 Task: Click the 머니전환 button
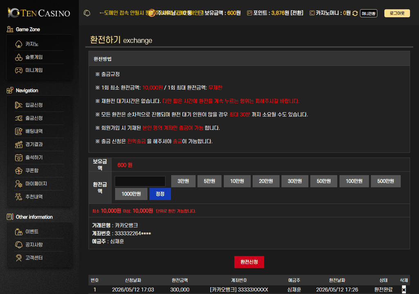(x=369, y=13)
